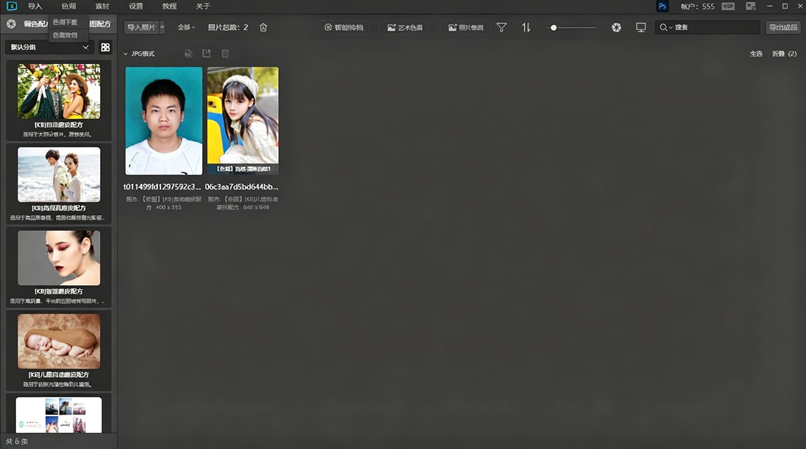
Task: Click the 导出成品 export button
Action: pos(783,28)
